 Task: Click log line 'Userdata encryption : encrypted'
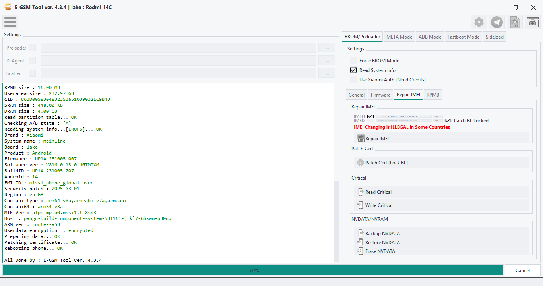click(49, 230)
